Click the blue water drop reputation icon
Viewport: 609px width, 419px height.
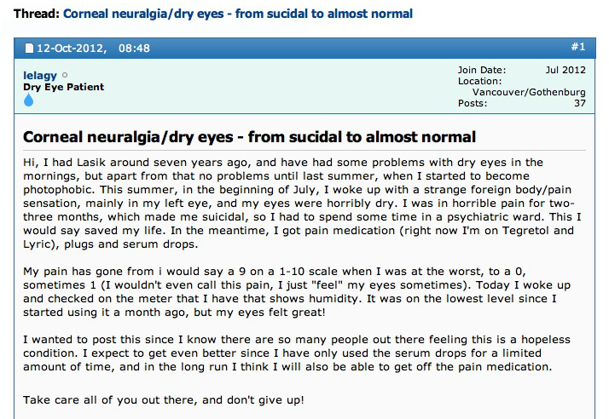[28, 100]
